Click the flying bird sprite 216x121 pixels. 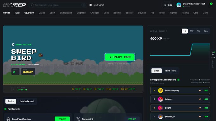tap(41, 55)
